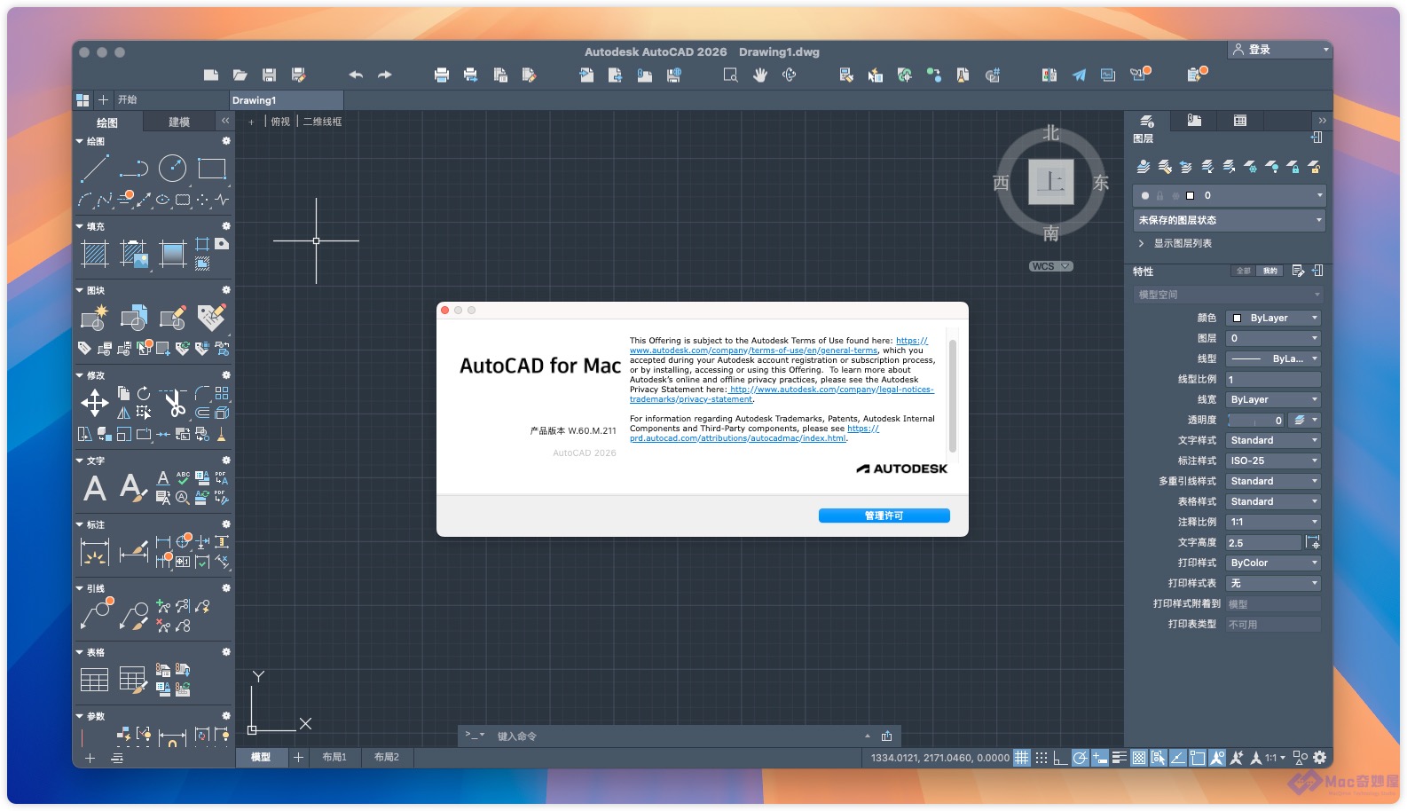Click the Share paper-plane icon
The height and width of the screenshot is (811, 1407).
click(x=1079, y=75)
